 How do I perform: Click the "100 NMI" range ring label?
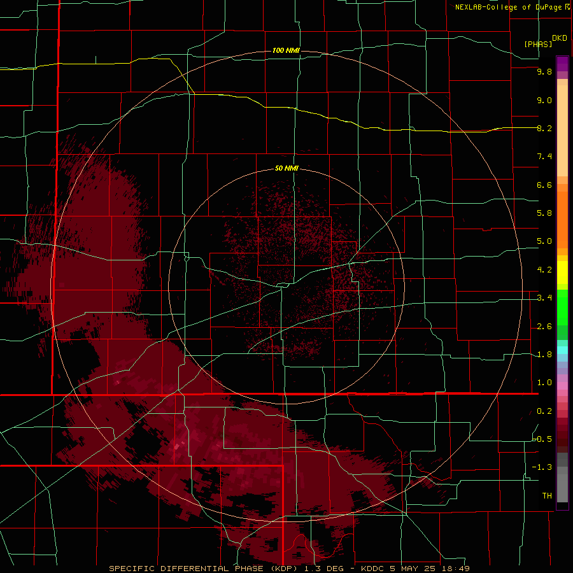click(x=286, y=50)
